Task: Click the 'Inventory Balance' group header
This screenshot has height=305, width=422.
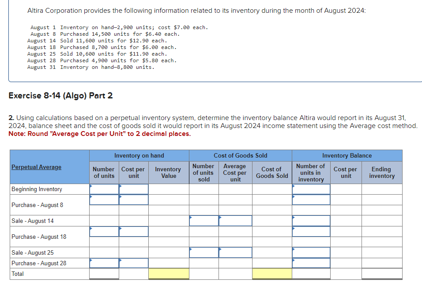Action: point(347,156)
